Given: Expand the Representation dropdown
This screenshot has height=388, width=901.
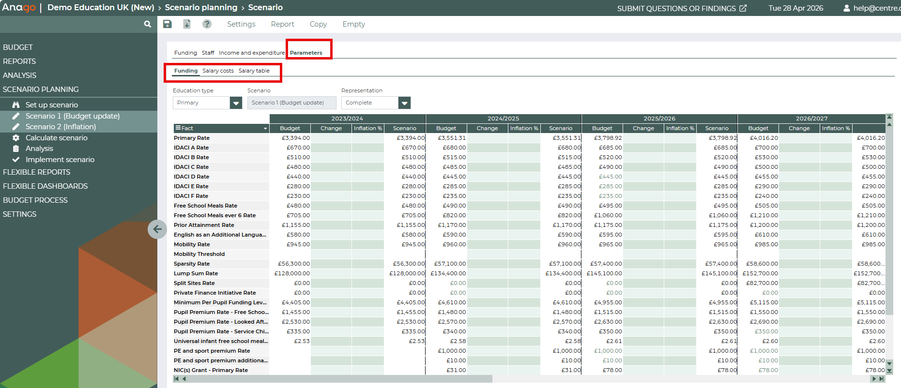Looking at the screenshot, I should click(x=404, y=103).
